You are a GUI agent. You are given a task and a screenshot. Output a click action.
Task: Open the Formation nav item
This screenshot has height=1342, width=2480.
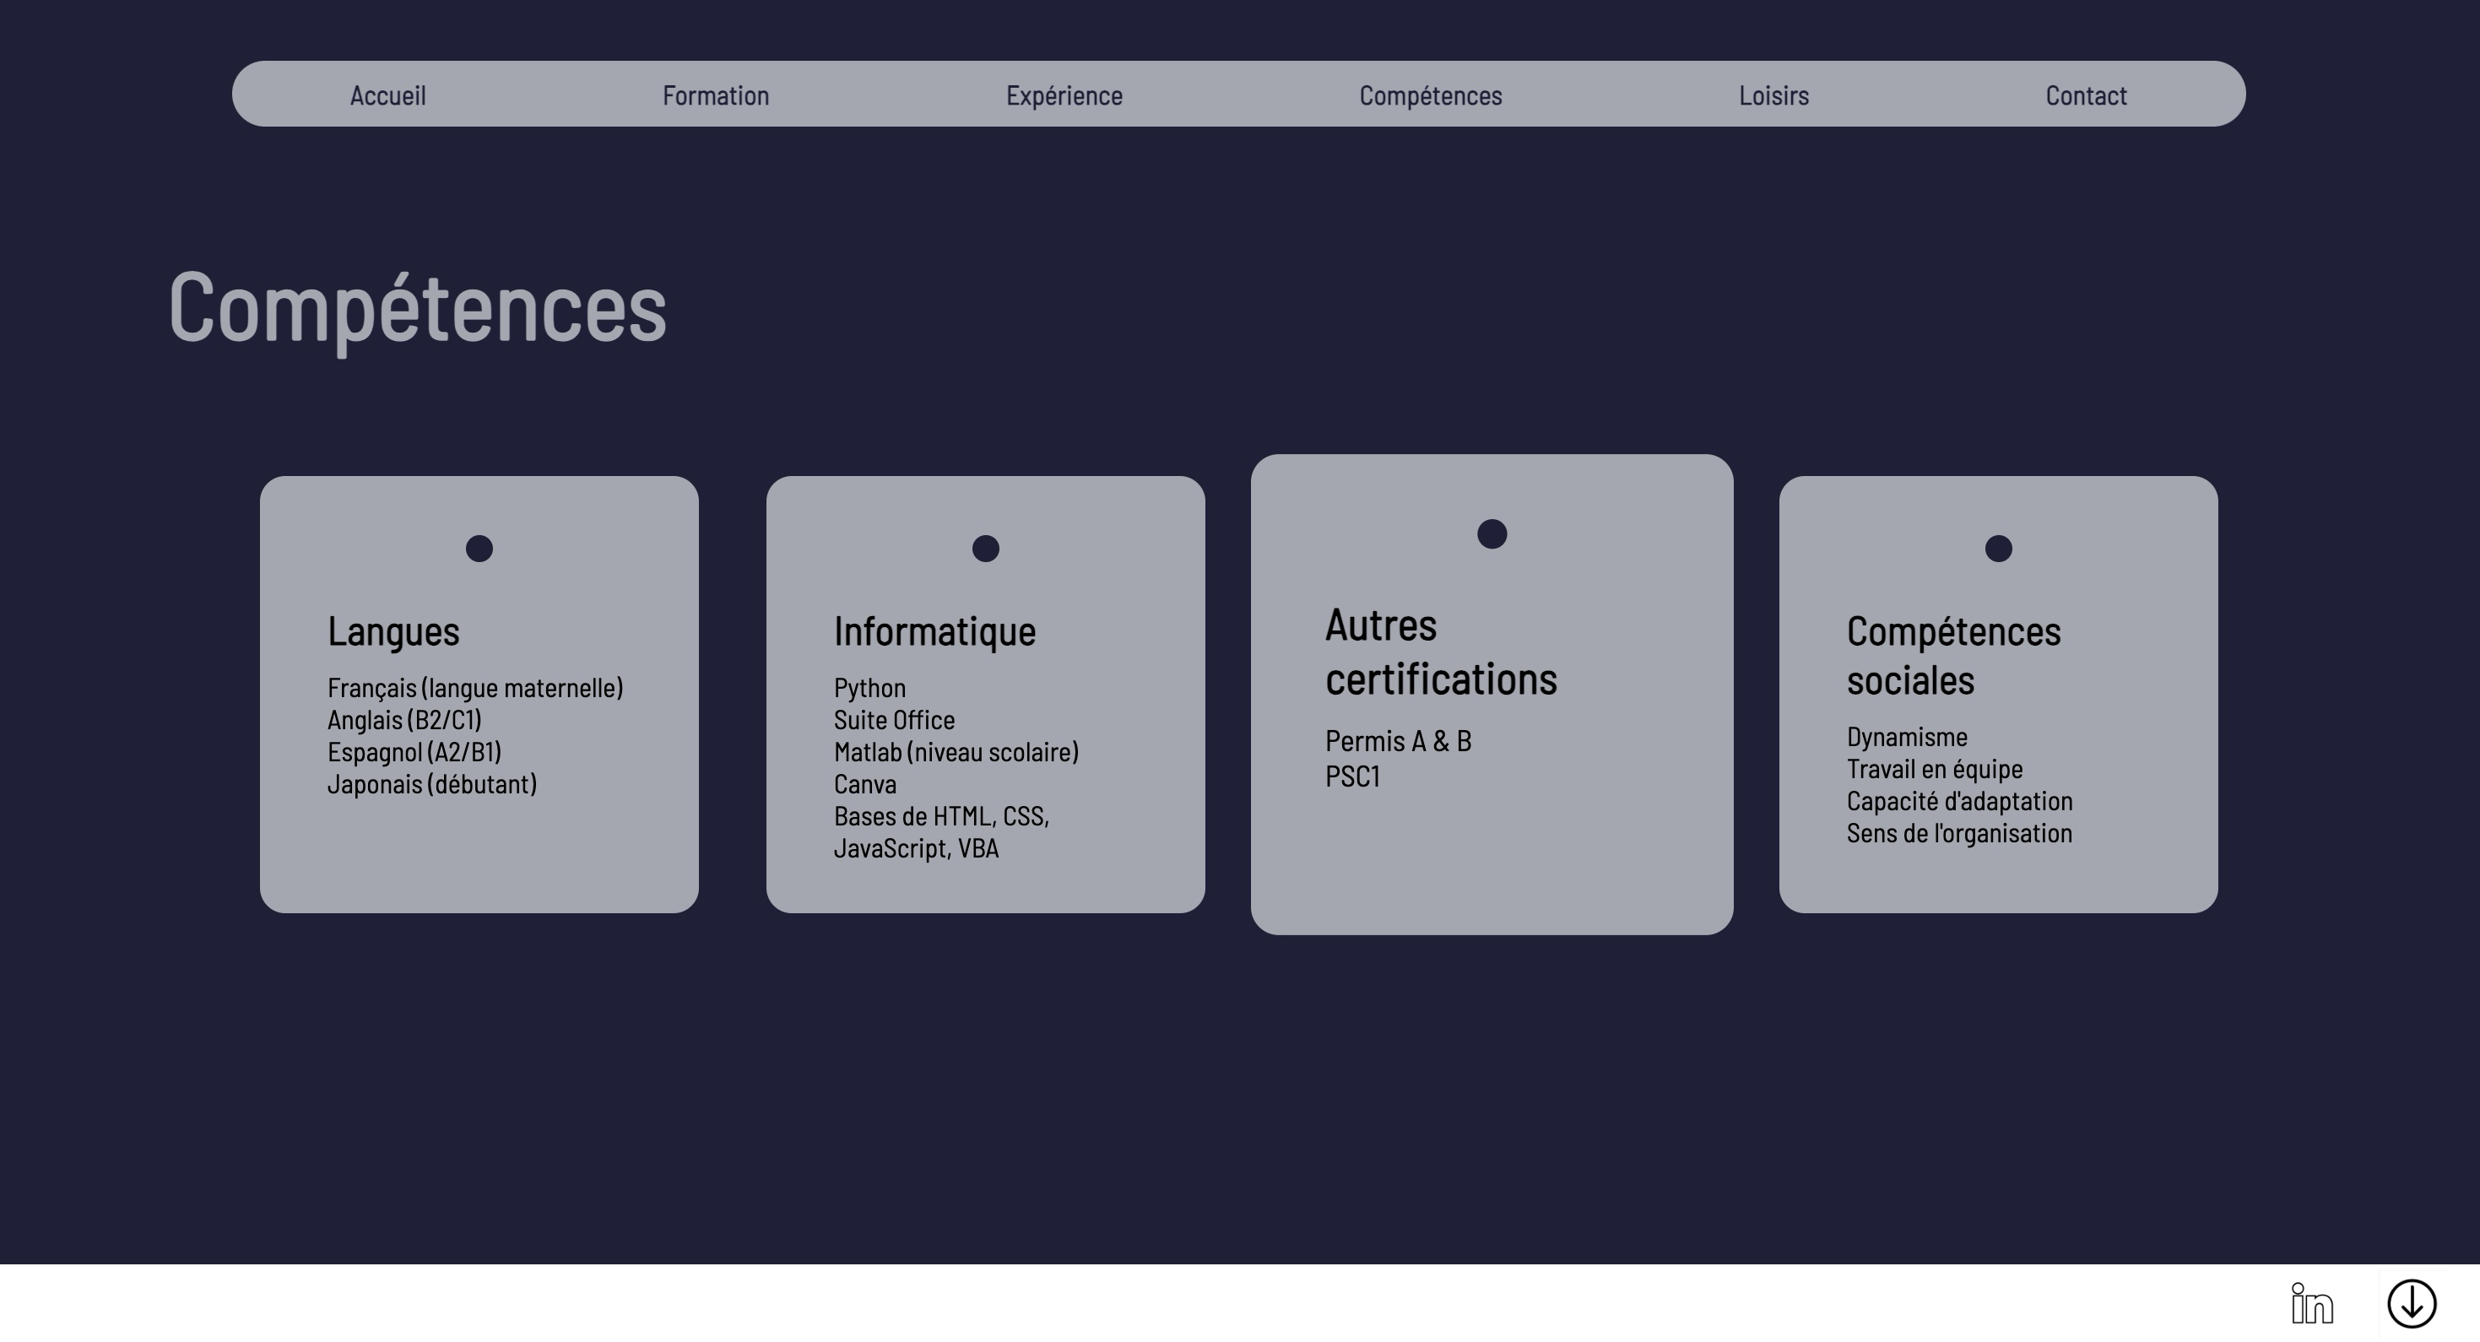[715, 95]
